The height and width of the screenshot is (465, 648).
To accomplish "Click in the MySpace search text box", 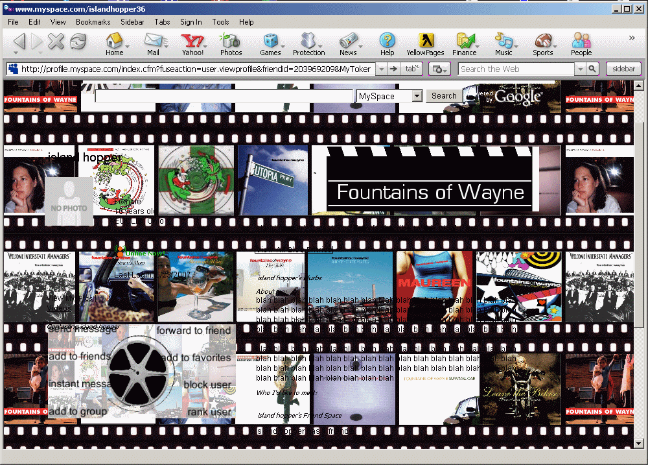I will (224, 96).
